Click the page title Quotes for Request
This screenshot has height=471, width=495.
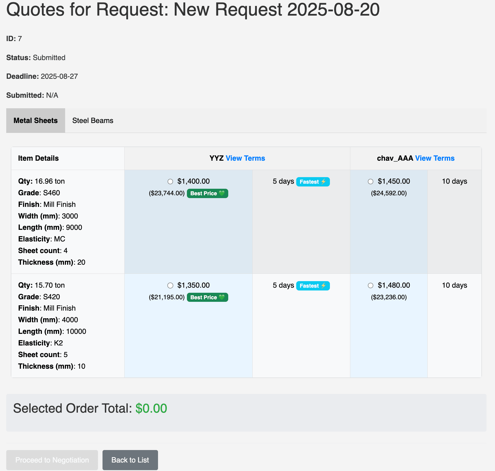pyautogui.click(x=193, y=10)
